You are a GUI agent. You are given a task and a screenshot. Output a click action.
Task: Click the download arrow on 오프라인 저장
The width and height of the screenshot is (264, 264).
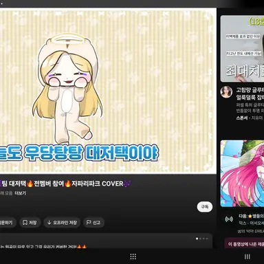coord(49,223)
